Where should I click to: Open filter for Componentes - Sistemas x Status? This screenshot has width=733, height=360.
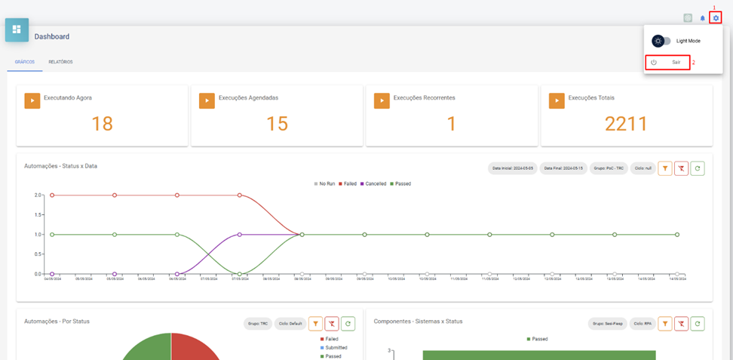[x=664, y=324]
